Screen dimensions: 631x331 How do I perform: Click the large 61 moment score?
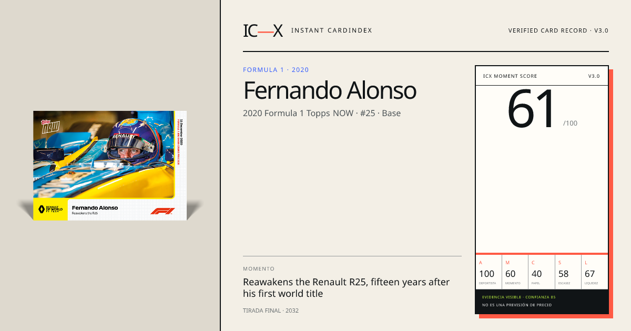(532, 109)
